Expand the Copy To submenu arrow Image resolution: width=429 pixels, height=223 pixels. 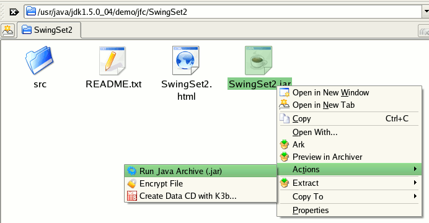[415, 196]
